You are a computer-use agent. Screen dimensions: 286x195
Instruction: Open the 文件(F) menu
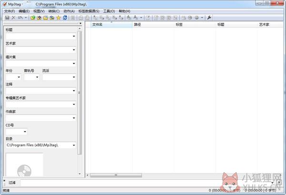[10, 11]
